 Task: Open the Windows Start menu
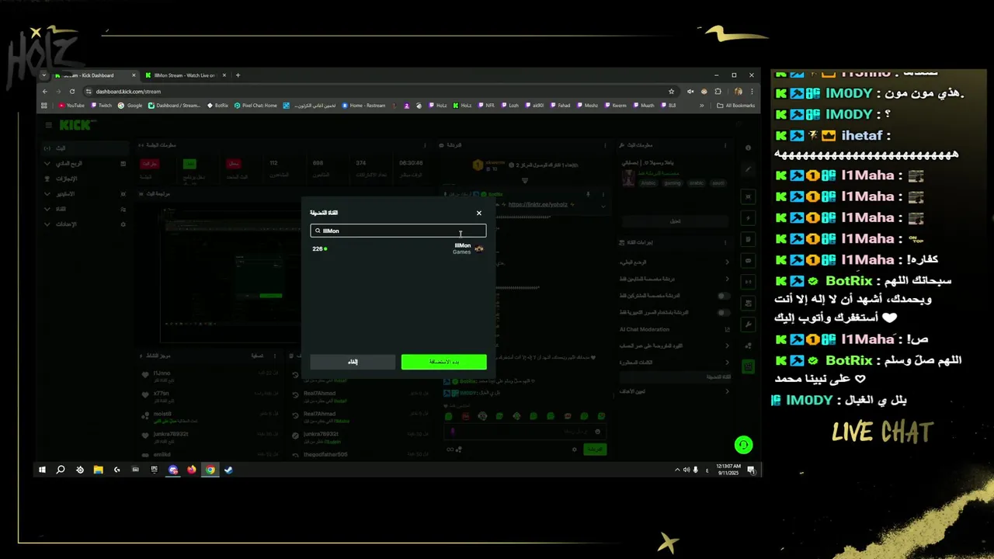click(42, 470)
